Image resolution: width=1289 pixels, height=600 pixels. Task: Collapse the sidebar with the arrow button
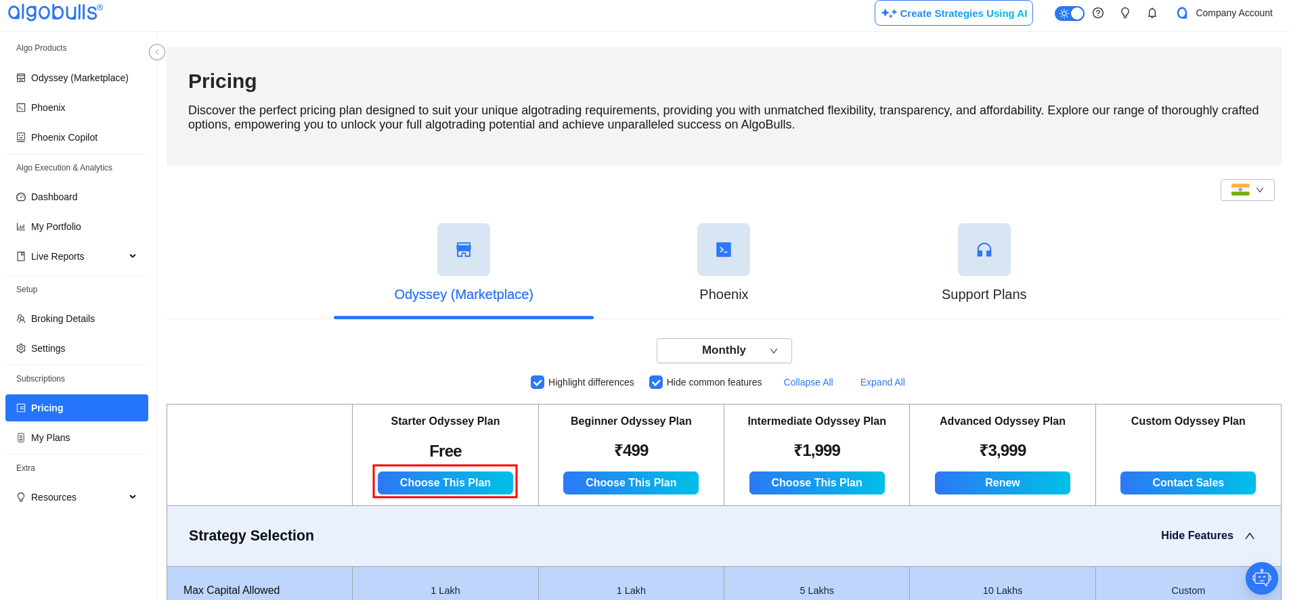tap(157, 52)
